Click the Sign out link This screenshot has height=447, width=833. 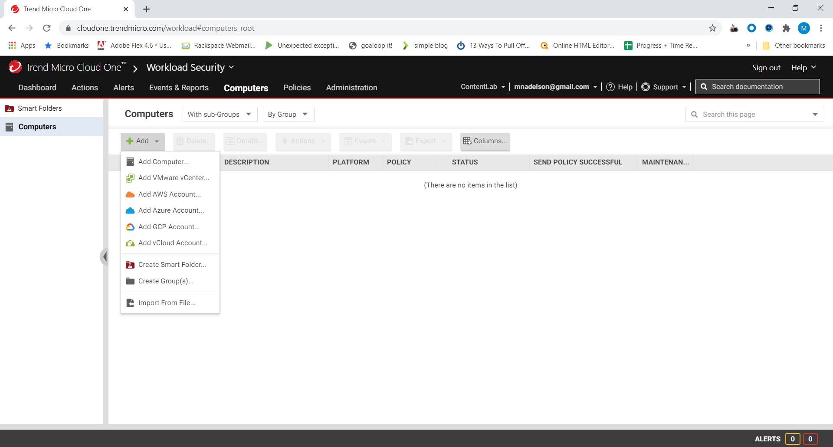click(766, 68)
